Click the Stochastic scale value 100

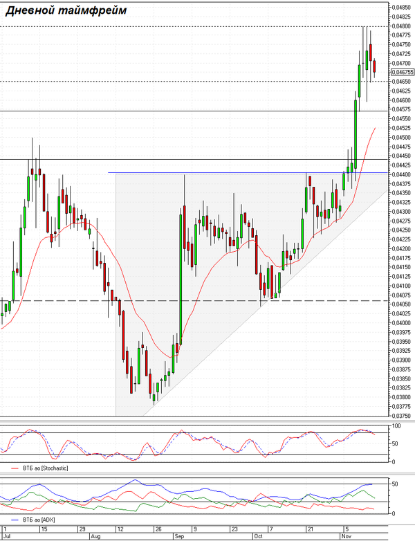tap(397, 426)
